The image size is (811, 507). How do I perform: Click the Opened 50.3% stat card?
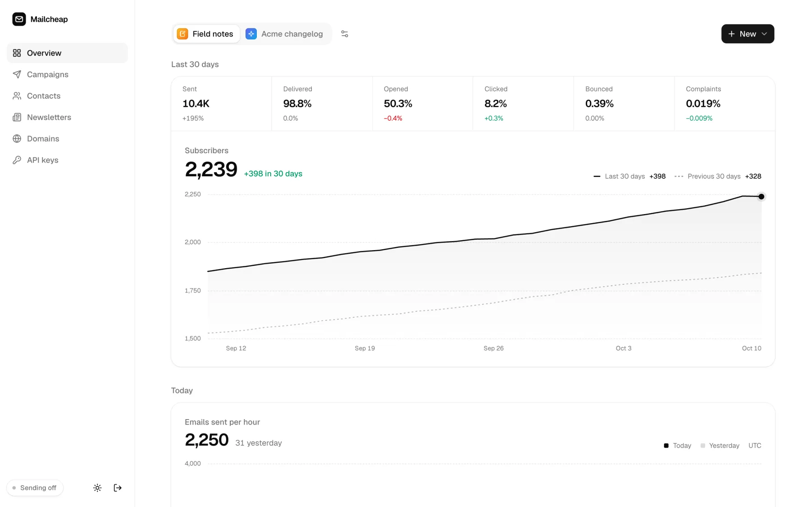(x=423, y=104)
